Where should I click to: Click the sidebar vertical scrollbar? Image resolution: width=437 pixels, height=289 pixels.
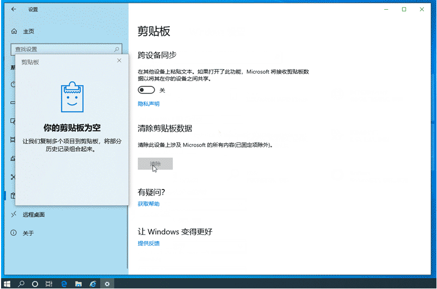point(128,236)
